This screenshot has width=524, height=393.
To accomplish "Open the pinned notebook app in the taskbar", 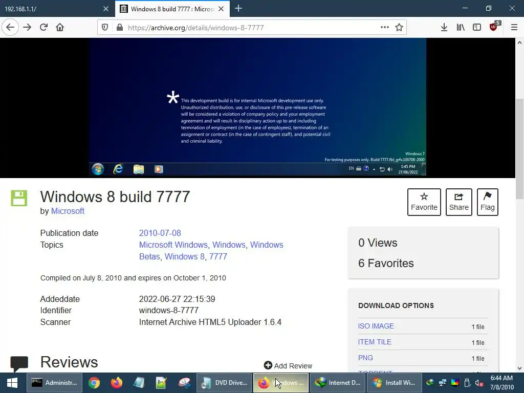I will 139,383.
